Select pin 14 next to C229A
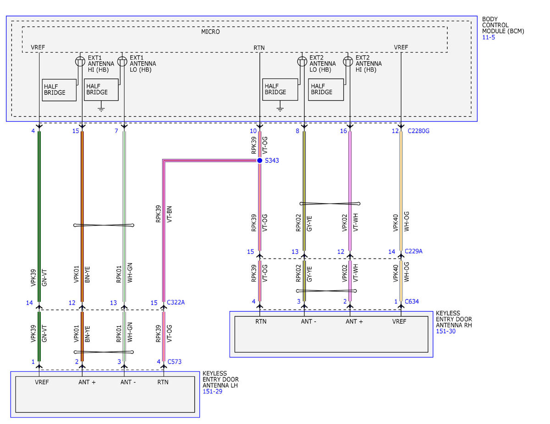The image size is (550, 424). click(x=391, y=252)
